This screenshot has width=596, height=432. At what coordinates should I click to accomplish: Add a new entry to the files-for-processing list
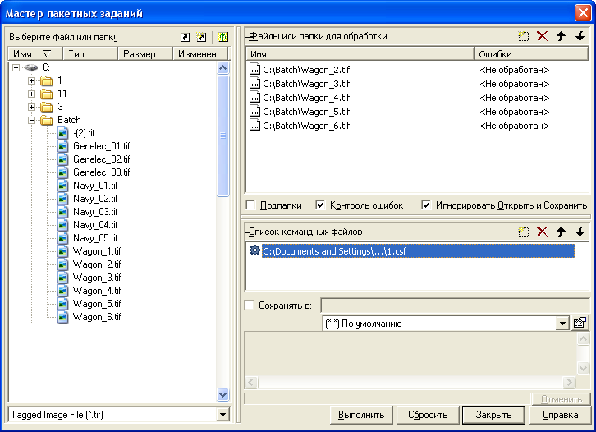523,36
